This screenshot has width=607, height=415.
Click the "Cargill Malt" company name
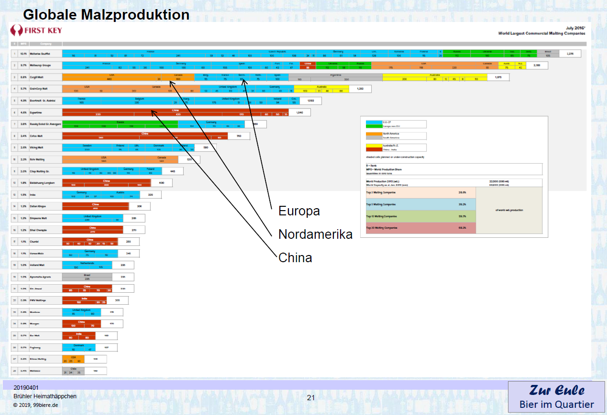(x=37, y=77)
